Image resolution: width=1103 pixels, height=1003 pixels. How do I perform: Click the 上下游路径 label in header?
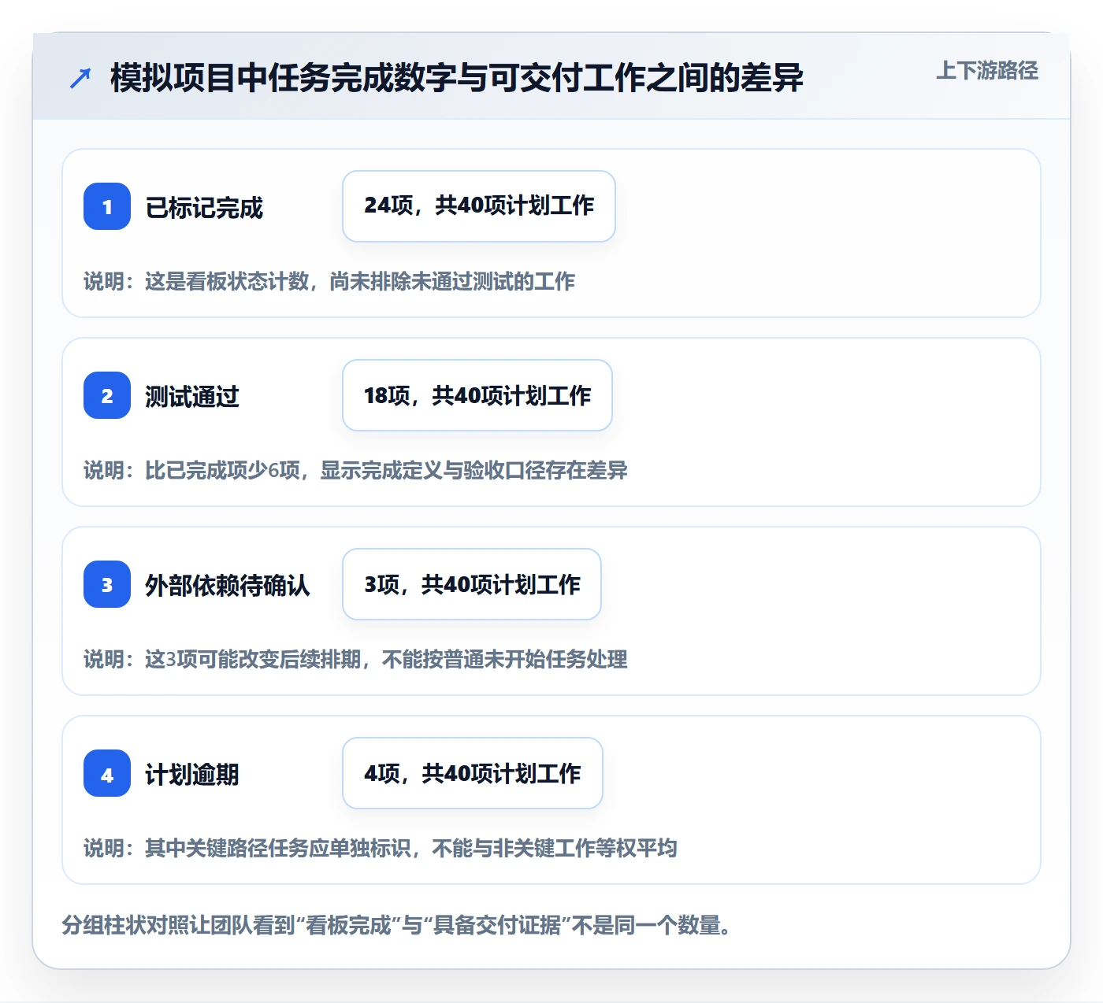point(987,71)
